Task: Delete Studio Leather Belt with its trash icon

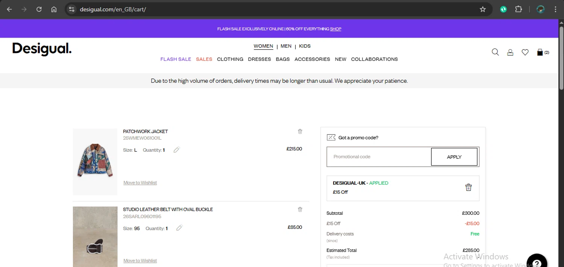Action: (300, 210)
